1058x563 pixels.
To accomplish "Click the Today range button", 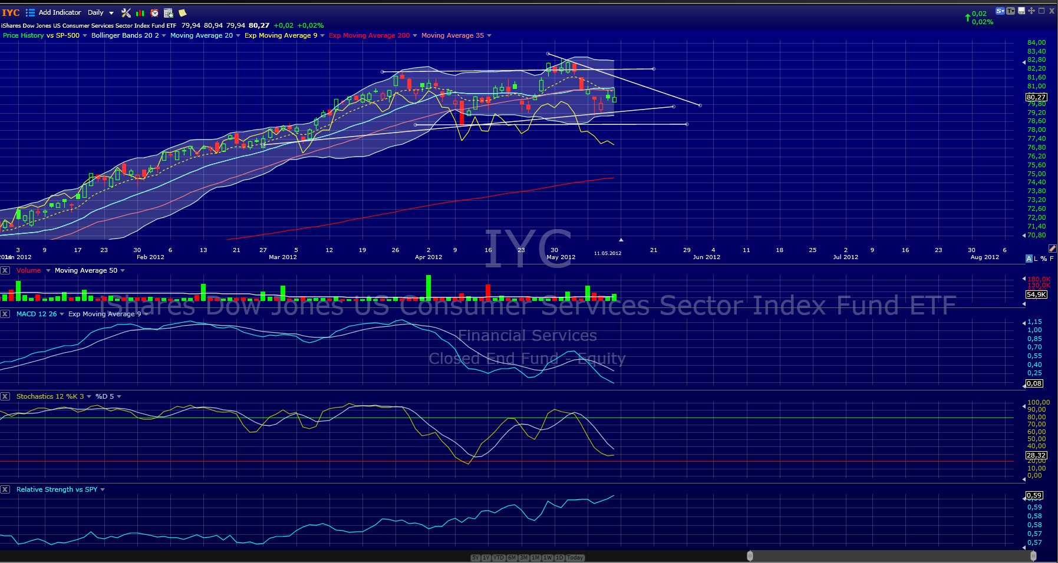I will [575, 558].
